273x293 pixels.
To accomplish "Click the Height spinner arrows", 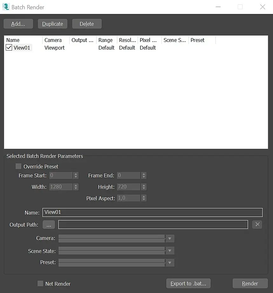I will pyautogui.click(x=144, y=187).
